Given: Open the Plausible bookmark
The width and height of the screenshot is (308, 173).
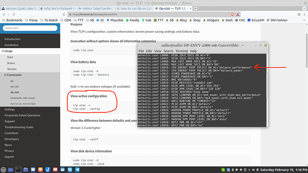Looking at the screenshot, I should 115,20.
